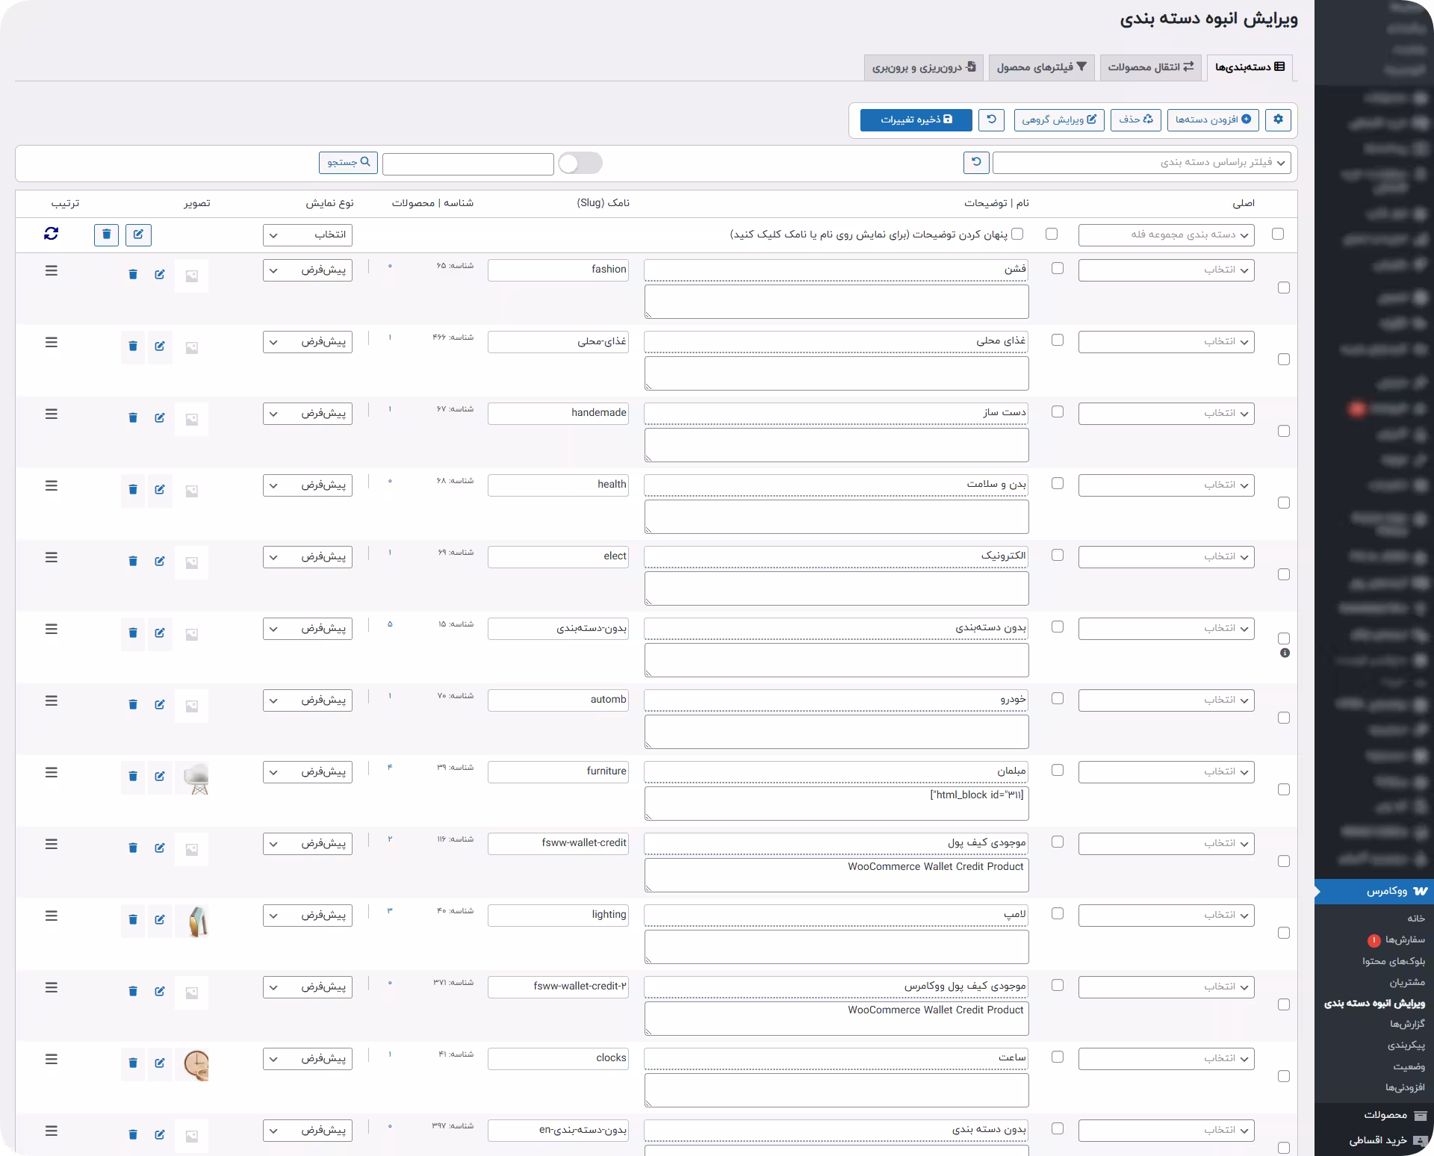The image size is (1434, 1156).
Task: Delete the lighting category row
Action: pyautogui.click(x=133, y=920)
